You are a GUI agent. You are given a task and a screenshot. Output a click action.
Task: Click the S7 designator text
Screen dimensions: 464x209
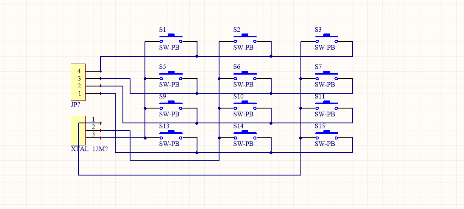[318, 67]
